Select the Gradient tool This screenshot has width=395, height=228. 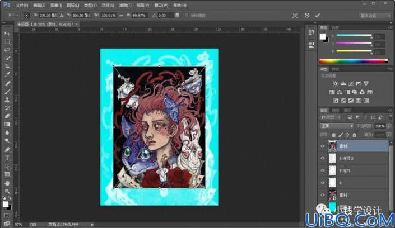pyautogui.click(x=7, y=125)
